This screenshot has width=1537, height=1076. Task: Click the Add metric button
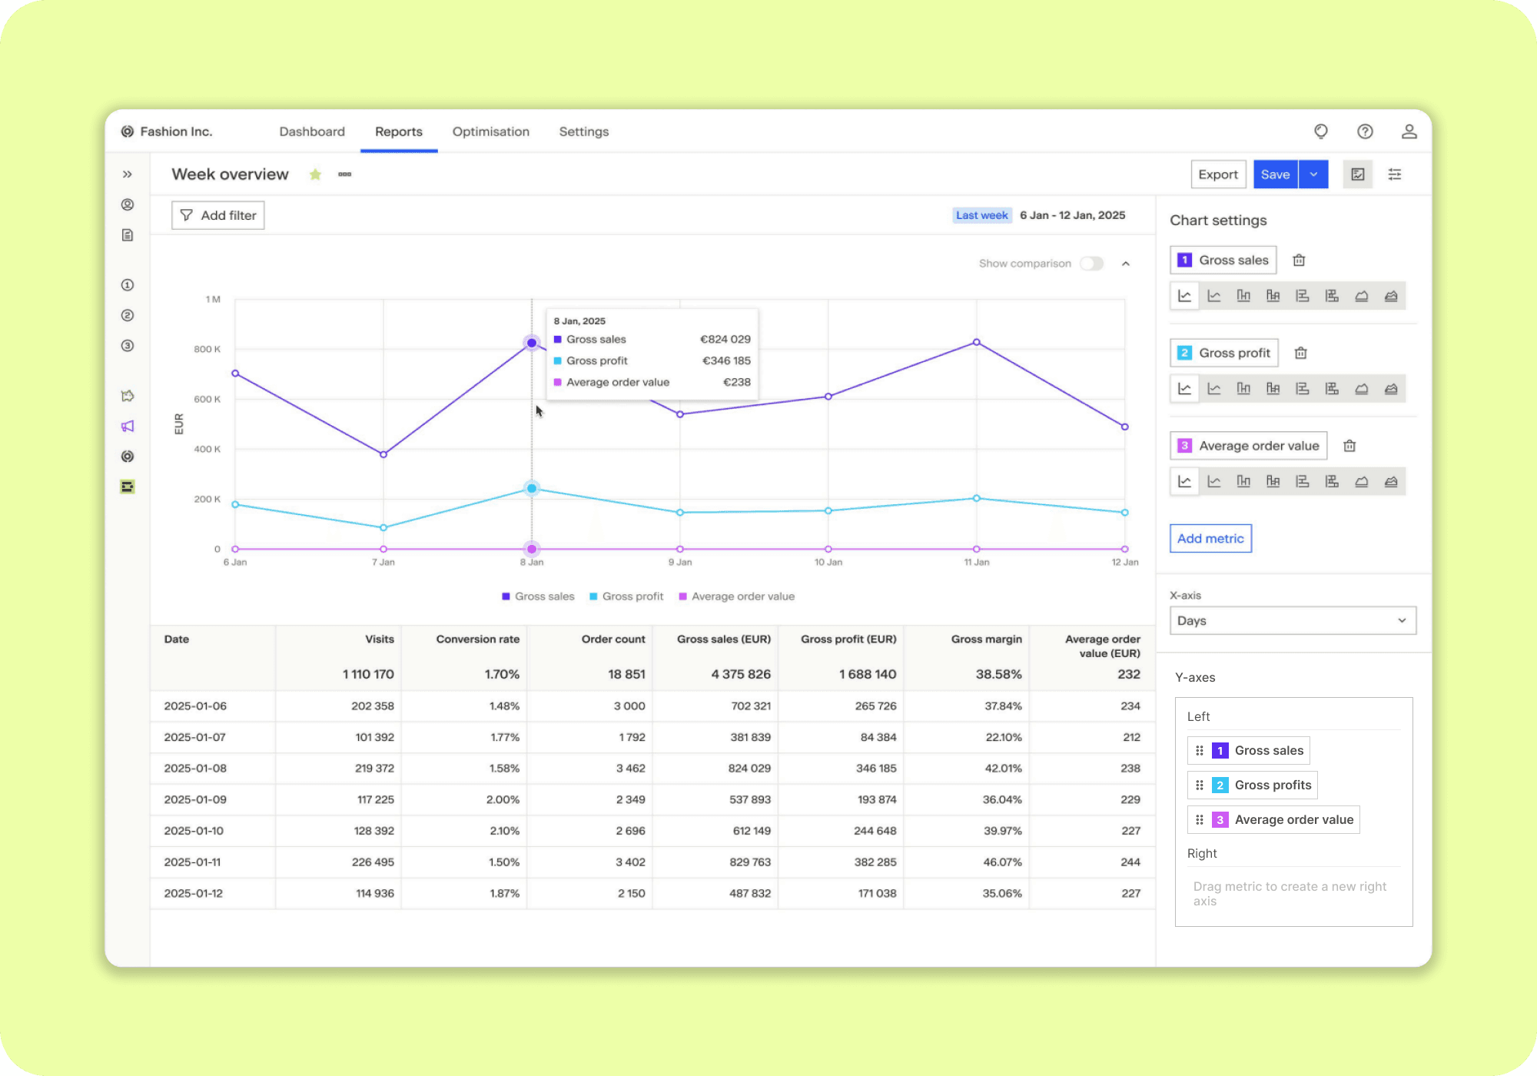tap(1210, 539)
